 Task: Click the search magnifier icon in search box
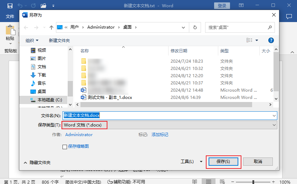(270, 27)
